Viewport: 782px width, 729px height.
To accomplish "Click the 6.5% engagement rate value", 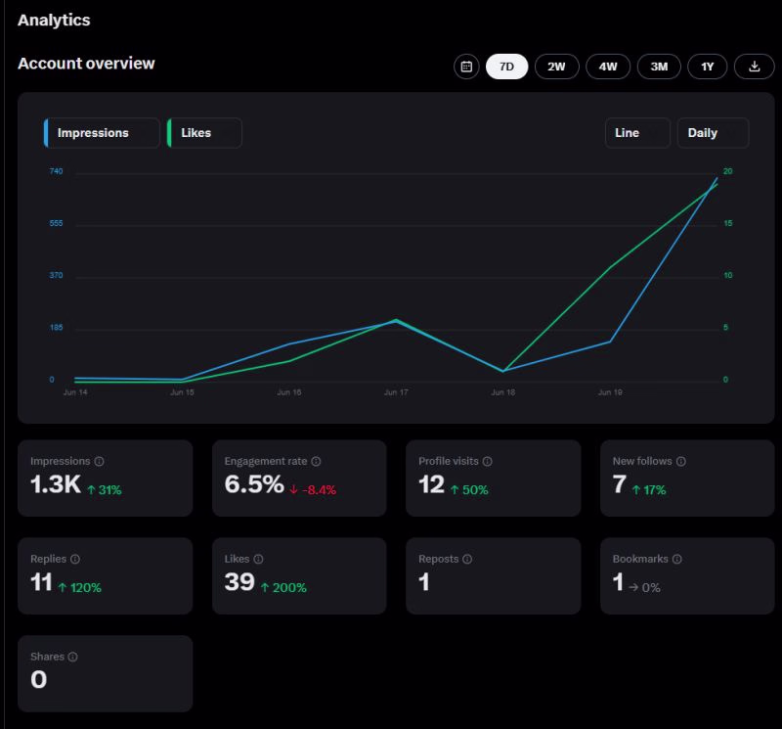I will click(254, 484).
